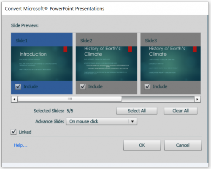Open the Help link
This screenshot has height=169, width=211.
click(21, 145)
